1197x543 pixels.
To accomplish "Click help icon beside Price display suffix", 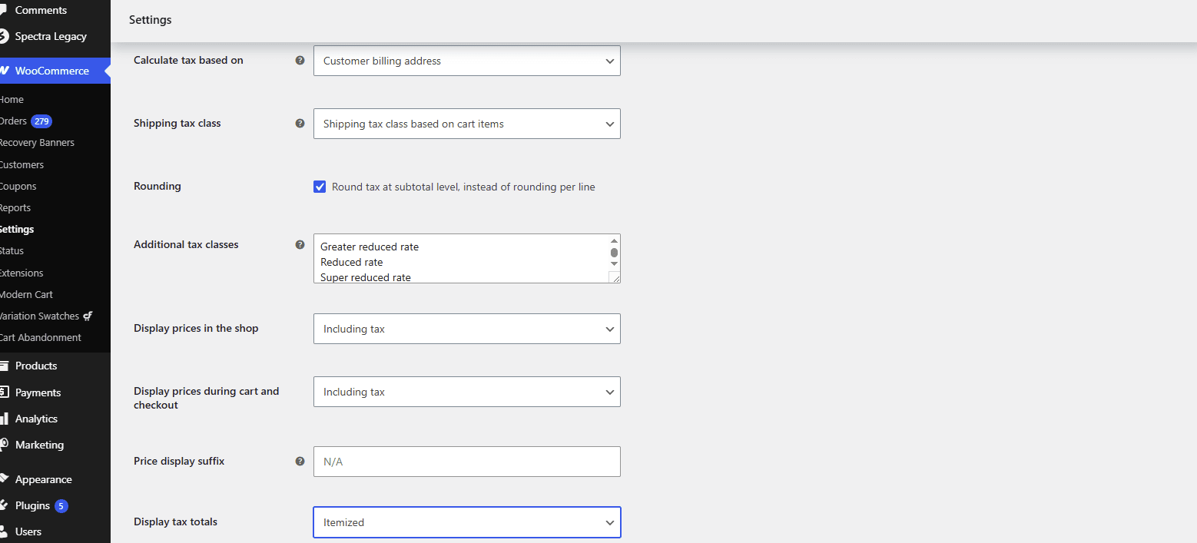I will click(300, 461).
